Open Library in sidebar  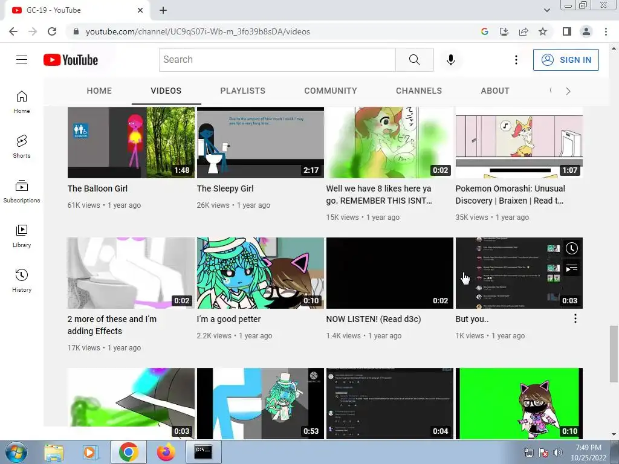coord(22,236)
